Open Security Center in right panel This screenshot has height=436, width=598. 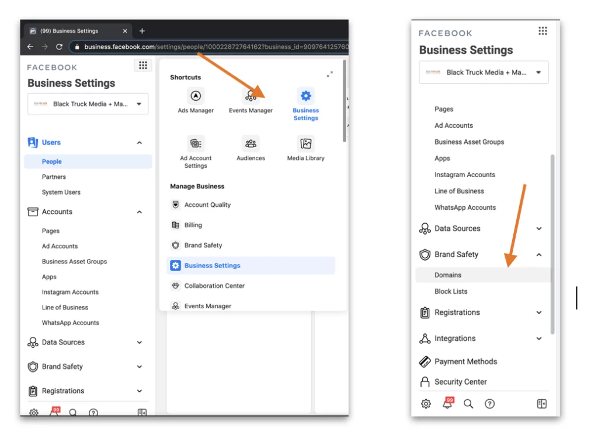pos(460,382)
